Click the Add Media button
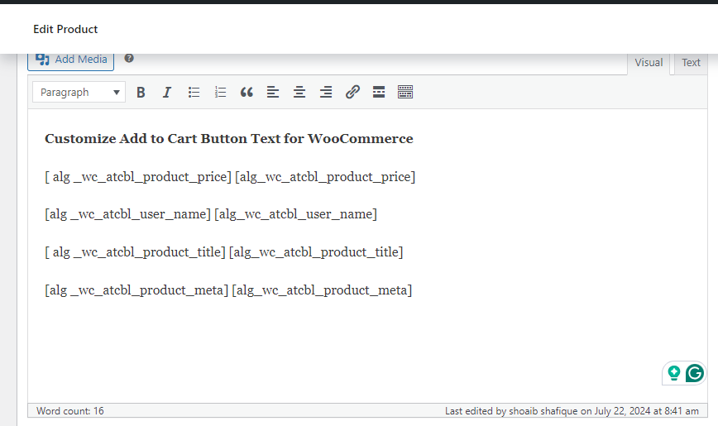The height and width of the screenshot is (426, 718). tap(70, 60)
